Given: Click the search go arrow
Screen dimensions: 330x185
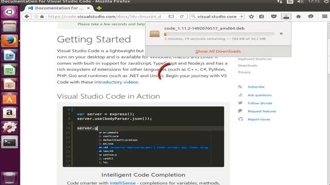Looking at the screenshot, I should (x=241, y=16).
